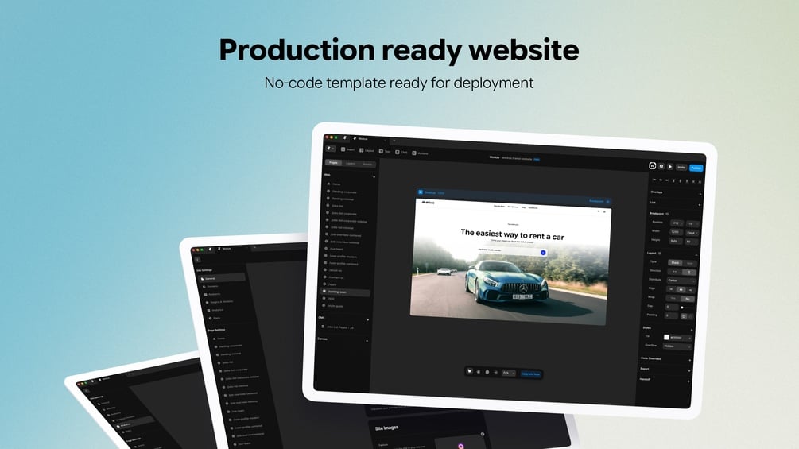Switch to the Layers tab

[x=350, y=164]
